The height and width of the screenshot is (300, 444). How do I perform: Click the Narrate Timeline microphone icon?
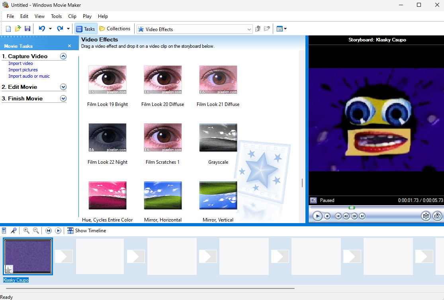[x=14, y=230]
